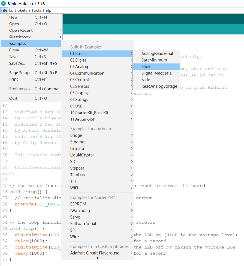The width and height of the screenshot is (244, 266).
Task: Click the 'delay(1000);' text on line 34
Action: (x=31, y=241)
